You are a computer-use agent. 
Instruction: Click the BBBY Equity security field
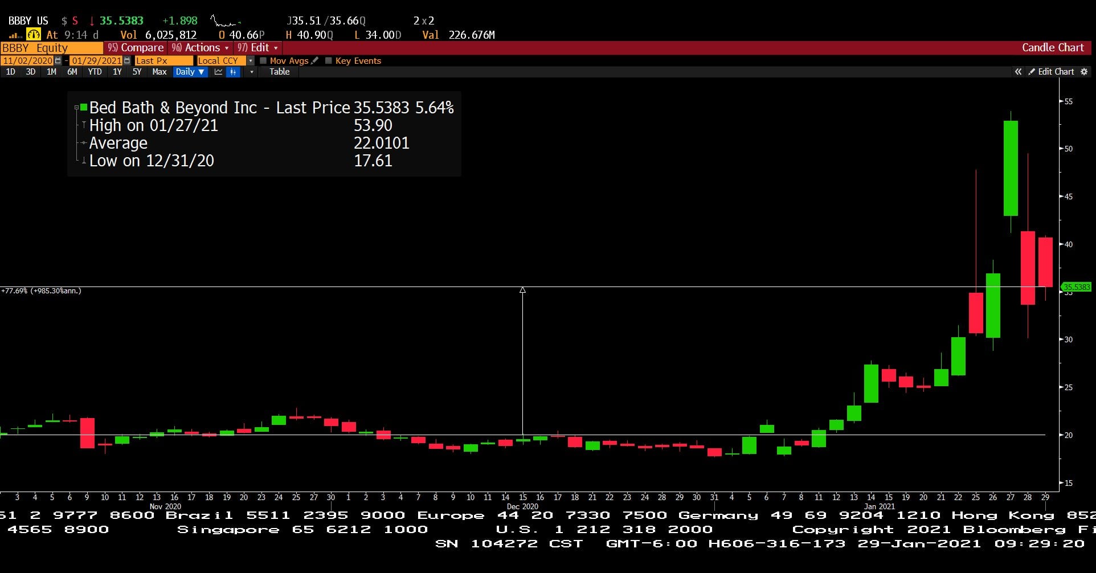[52, 48]
